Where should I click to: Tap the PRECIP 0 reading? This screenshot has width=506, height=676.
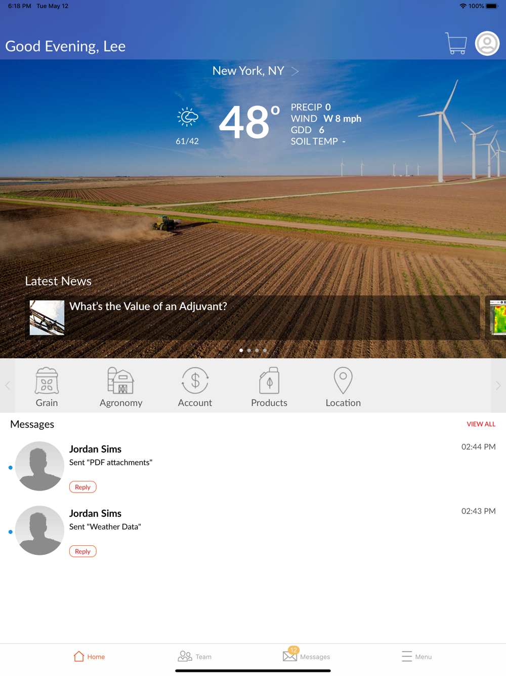[311, 107]
